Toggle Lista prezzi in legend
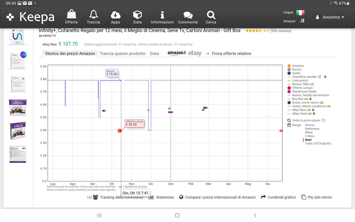The width and height of the screenshot is (355, 222). pyautogui.click(x=298, y=80)
